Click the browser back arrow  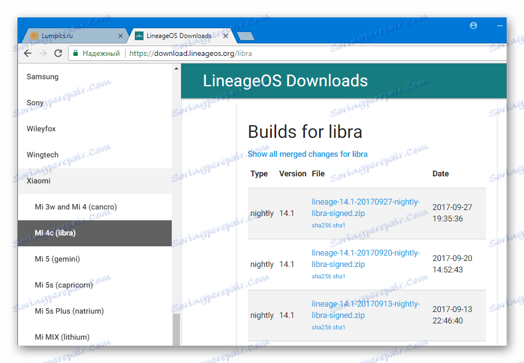(x=28, y=53)
